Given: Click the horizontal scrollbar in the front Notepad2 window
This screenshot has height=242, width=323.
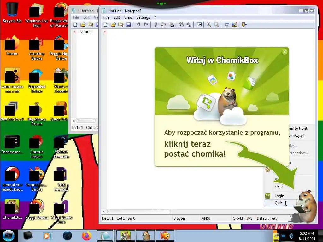Looking at the screenshot, I should coord(138,211).
